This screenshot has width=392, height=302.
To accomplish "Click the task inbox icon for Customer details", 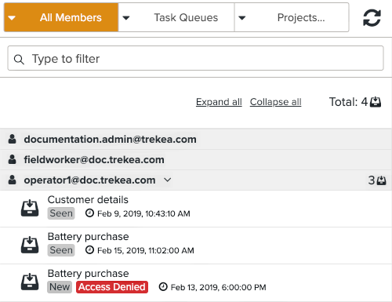I will [30, 208].
